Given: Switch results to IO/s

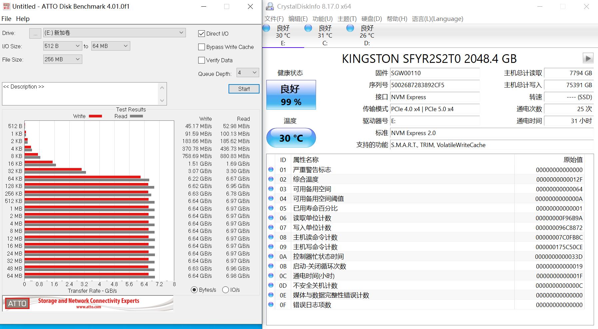Looking at the screenshot, I should [x=226, y=290].
